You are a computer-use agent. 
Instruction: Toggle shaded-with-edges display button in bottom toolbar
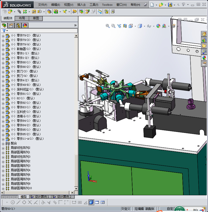click(91, 202)
